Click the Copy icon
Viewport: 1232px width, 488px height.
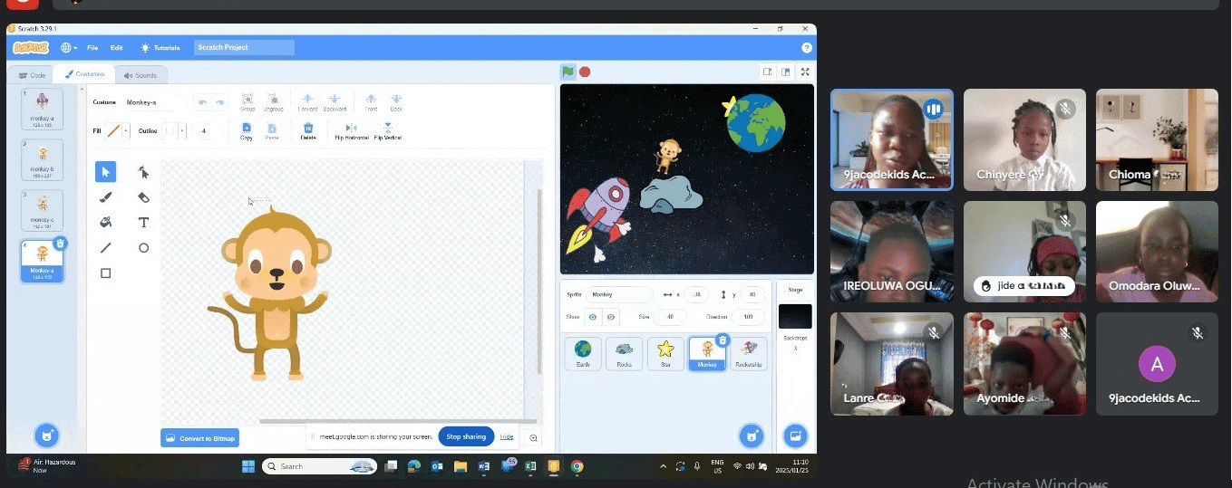click(x=247, y=131)
